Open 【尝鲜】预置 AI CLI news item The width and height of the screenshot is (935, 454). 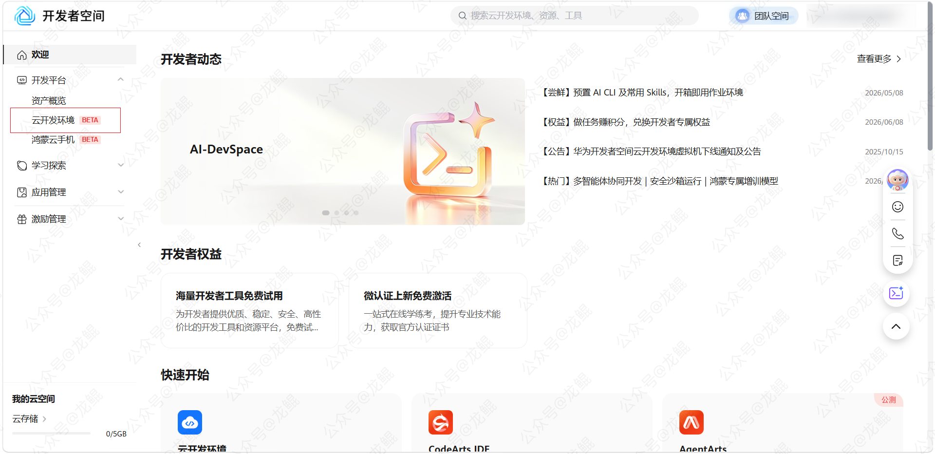pyautogui.click(x=642, y=93)
